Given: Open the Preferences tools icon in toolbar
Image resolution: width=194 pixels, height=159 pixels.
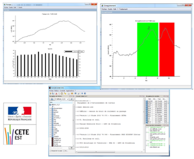Looking at the screenshot, I should pyautogui.click(x=79, y=93).
